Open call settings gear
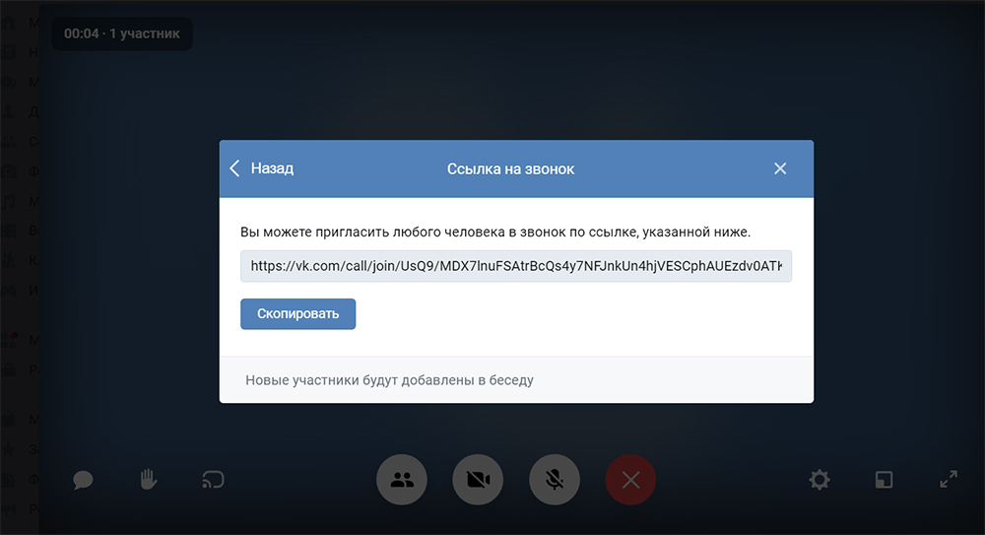The image size is (985, 535). pyautogui.click(x=820, y=480)
